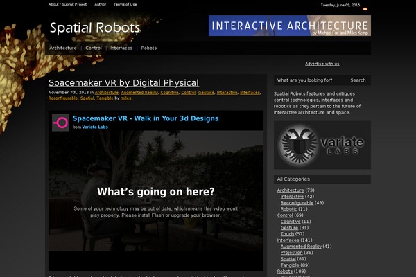Open the Author page link
416x277 pixels.
point(101,4)
